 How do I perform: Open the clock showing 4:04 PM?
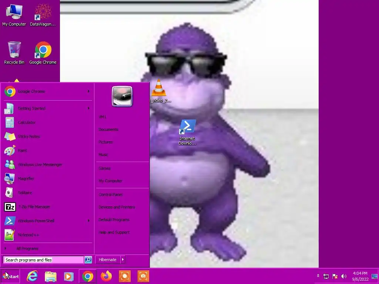tap(360, 276)
